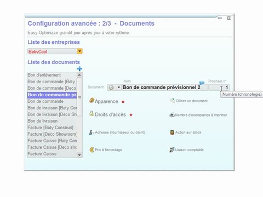Click the Nom field with Bon de commande prévisionnel 2

[165, 88]
